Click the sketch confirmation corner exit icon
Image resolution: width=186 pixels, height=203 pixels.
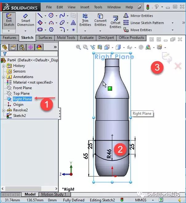167,57
